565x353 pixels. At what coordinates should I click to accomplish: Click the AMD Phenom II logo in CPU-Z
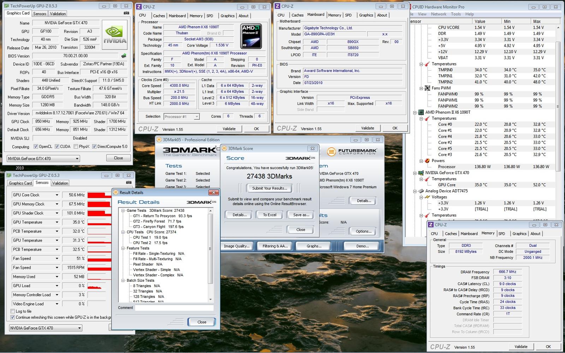pyautogui.click(x=251, y=36)
